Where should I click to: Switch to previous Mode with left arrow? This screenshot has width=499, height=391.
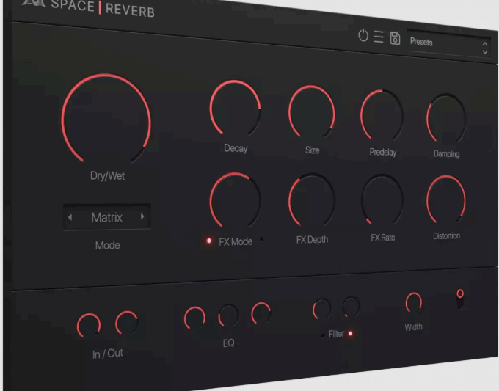pos(70,217)
